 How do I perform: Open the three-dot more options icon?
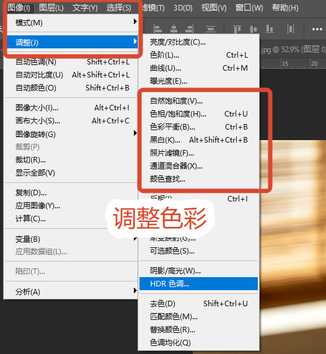click(x=317, y=29)
